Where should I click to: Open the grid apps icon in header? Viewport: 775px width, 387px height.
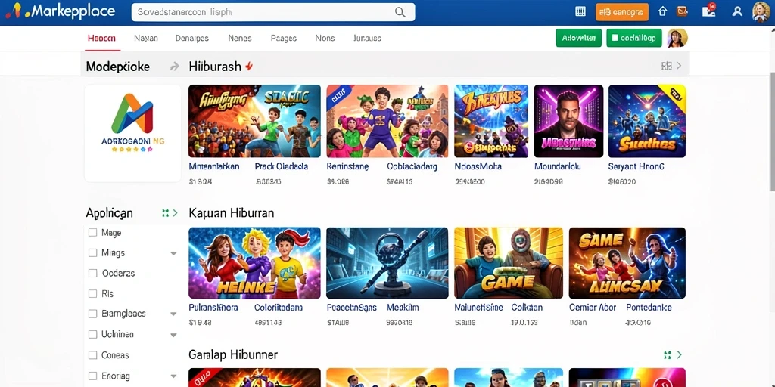coord(580,11)
